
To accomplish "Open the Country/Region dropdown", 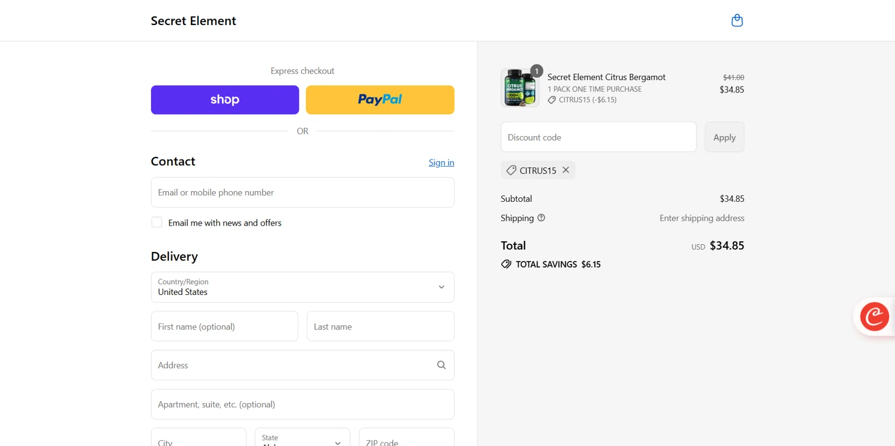I will click(x=303, y=287).
